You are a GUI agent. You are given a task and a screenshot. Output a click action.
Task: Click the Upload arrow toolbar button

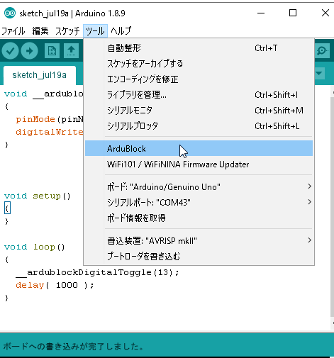click(29, 51)
